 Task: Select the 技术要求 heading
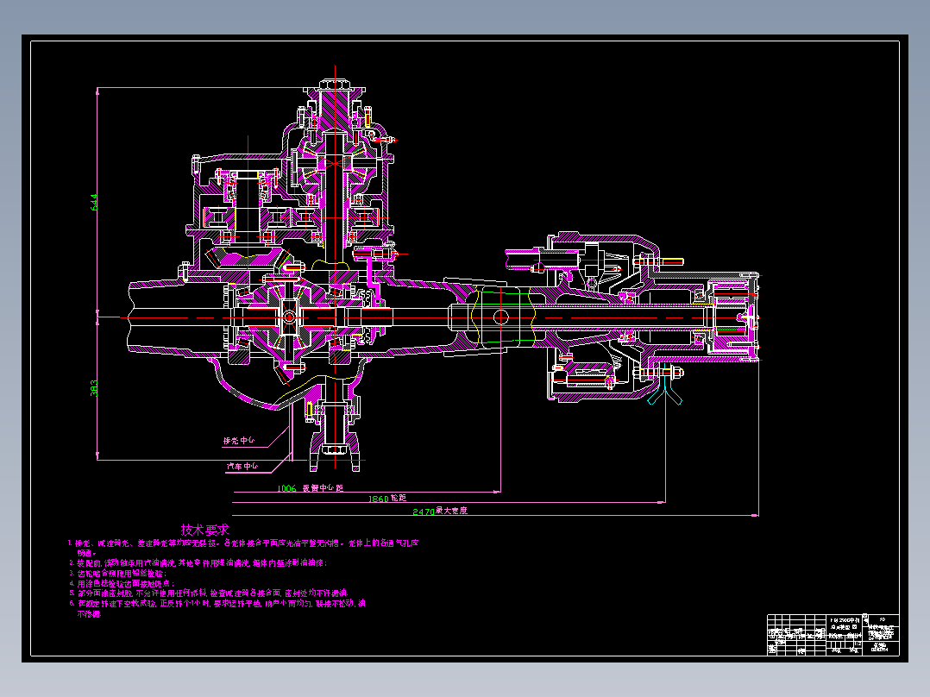coord(204,530)
